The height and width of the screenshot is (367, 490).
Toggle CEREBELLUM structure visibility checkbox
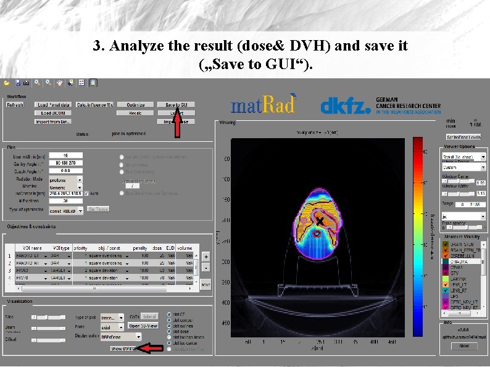tap(446, 256)
